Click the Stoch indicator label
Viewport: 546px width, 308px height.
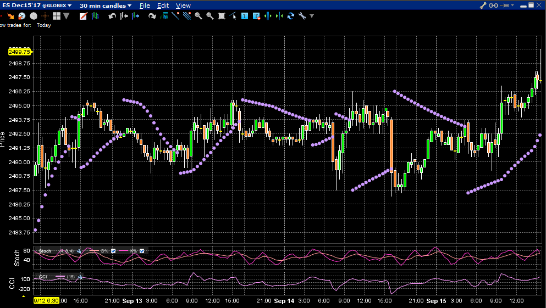45,251
